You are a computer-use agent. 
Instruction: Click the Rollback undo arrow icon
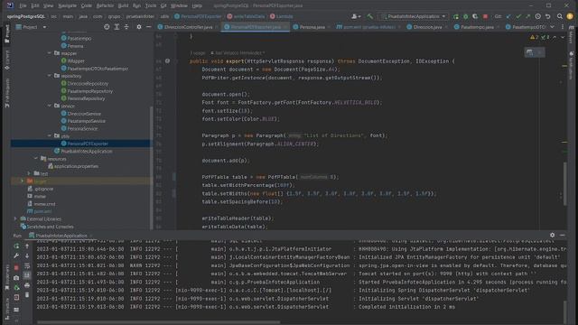[x=548, y=16]
